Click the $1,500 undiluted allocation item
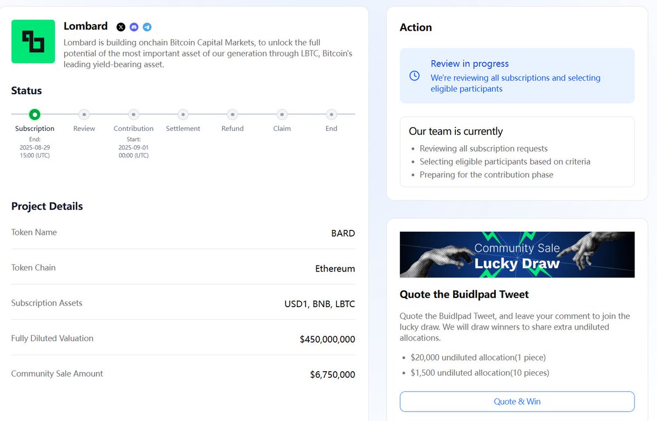This screenshot has width=657, height=421. pos(480,373)
